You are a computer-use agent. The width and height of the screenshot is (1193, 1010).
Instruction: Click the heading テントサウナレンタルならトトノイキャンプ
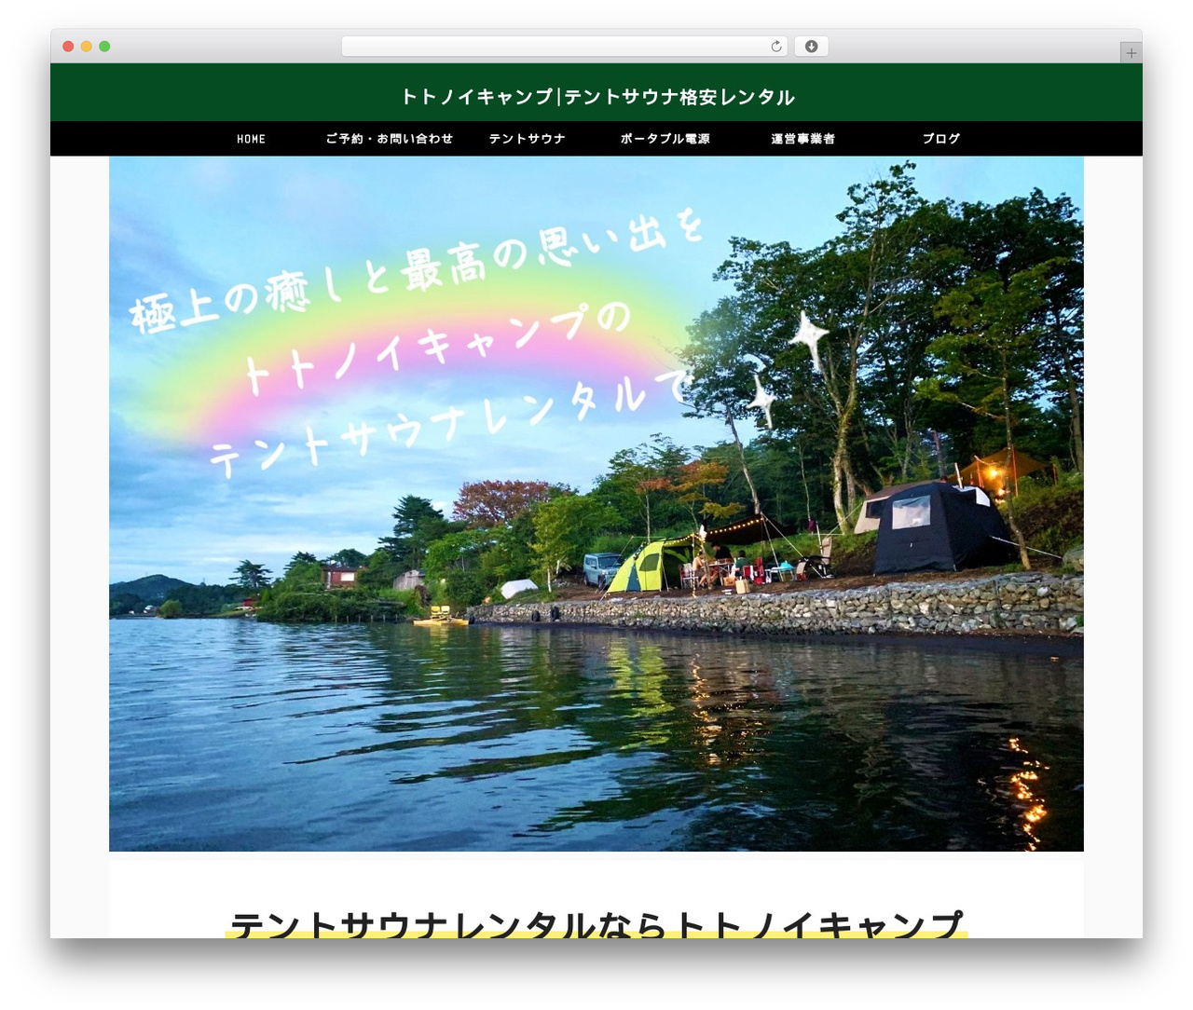pos(596,924)
